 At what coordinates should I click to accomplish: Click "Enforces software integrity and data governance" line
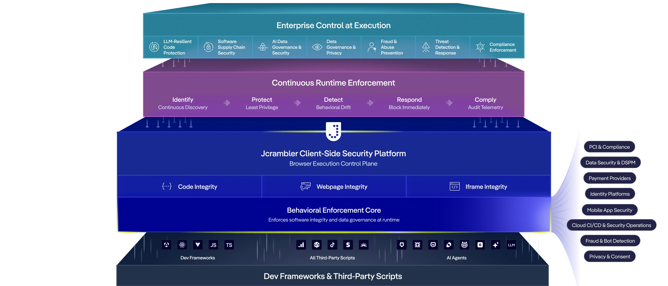tap(334, 220)
